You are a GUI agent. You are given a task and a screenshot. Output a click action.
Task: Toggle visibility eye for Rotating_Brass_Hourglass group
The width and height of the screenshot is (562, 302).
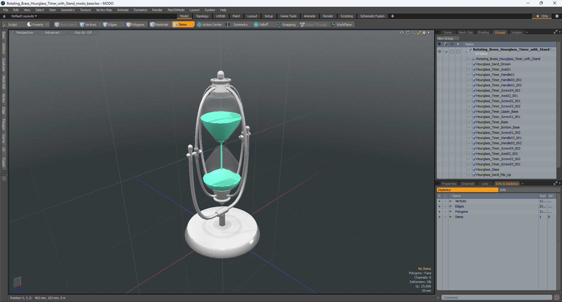[x=439, y=52]
